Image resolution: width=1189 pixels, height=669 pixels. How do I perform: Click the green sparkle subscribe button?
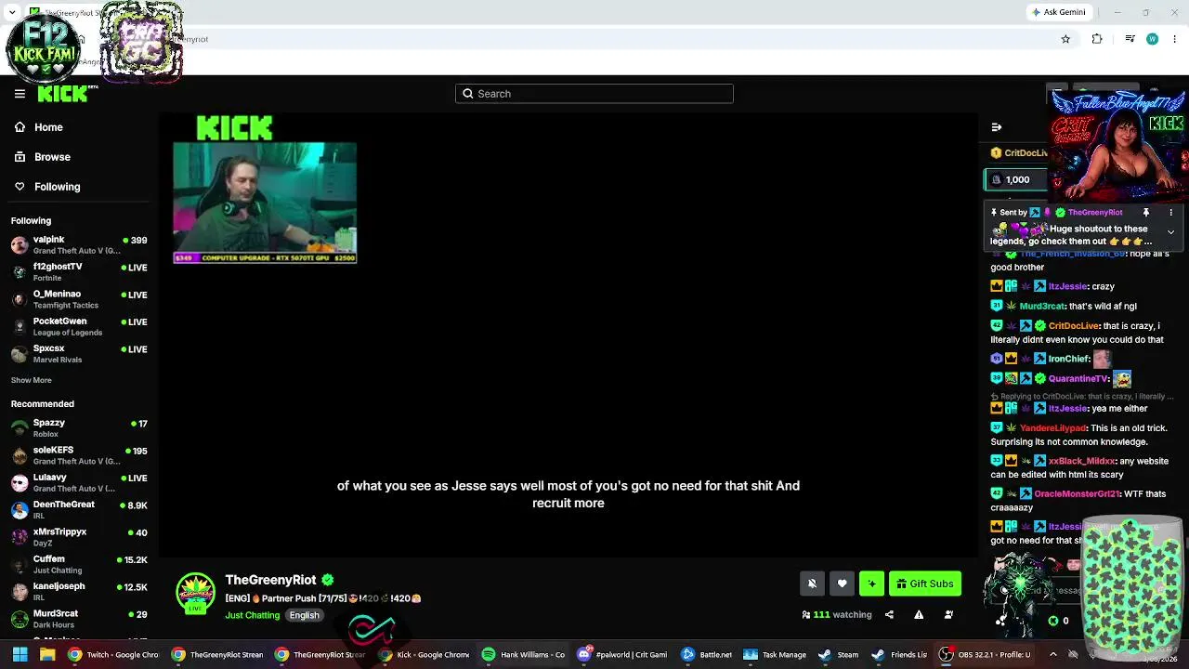[x=871, y=584]
